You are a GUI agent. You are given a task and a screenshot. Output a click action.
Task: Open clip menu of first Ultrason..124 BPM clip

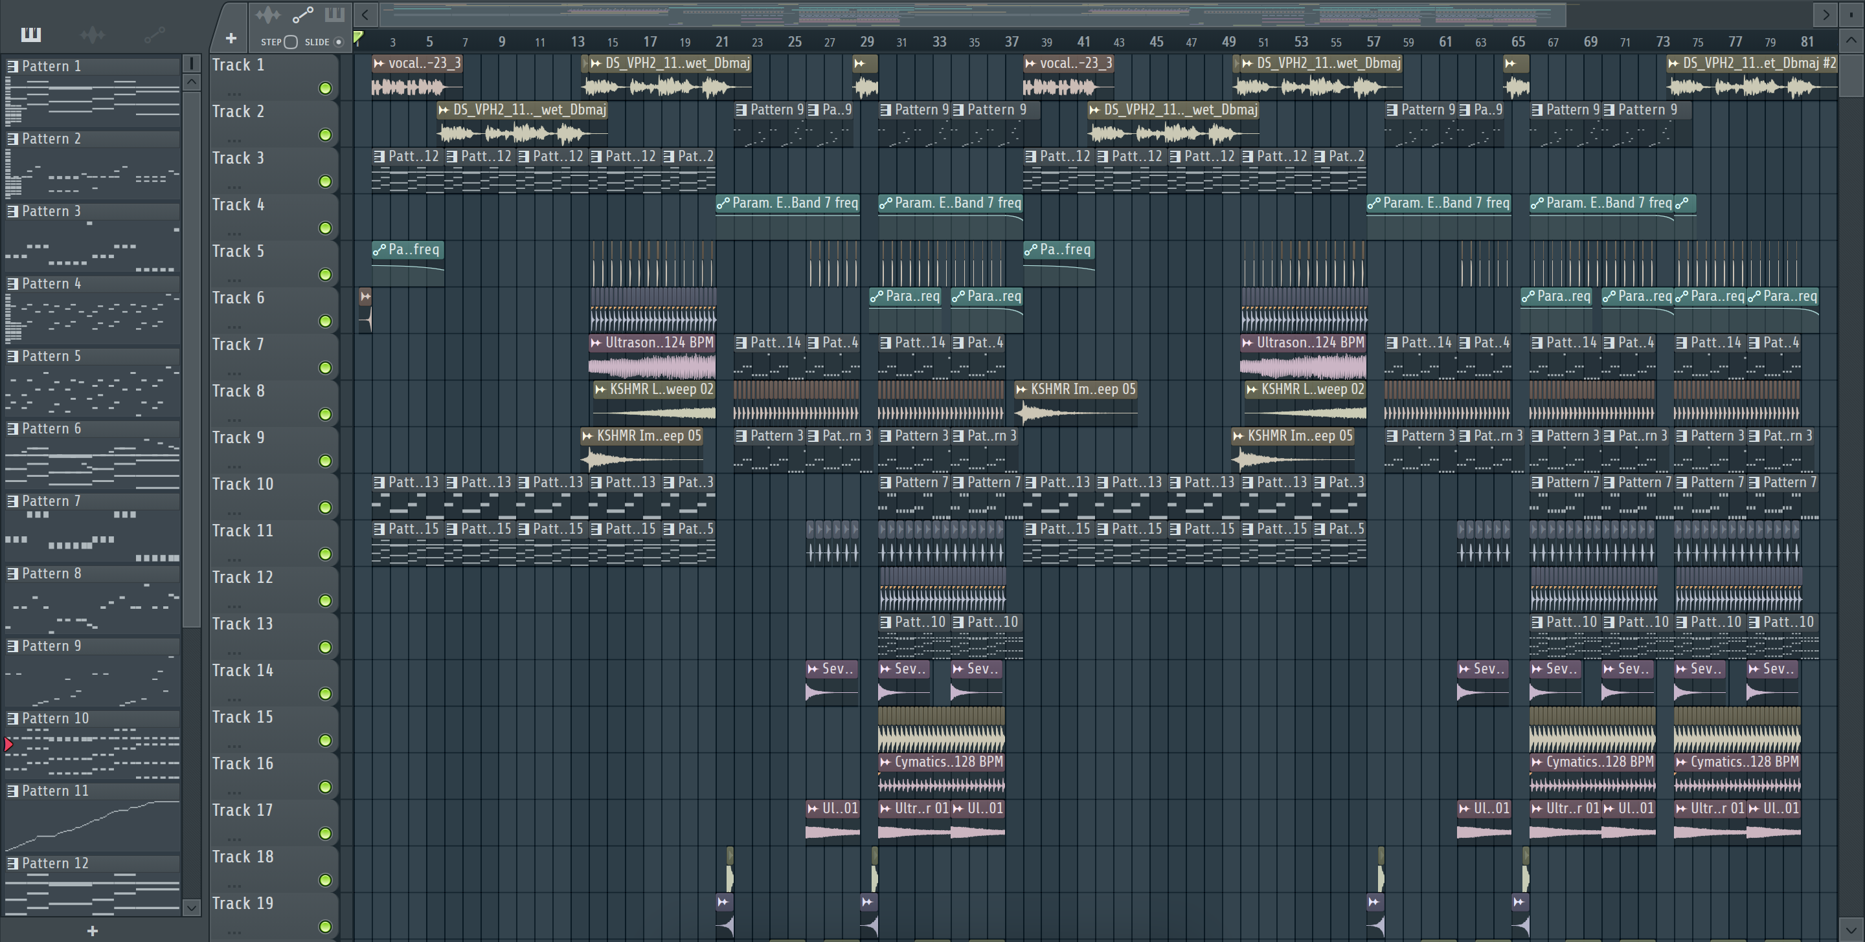tap(596, 342)
